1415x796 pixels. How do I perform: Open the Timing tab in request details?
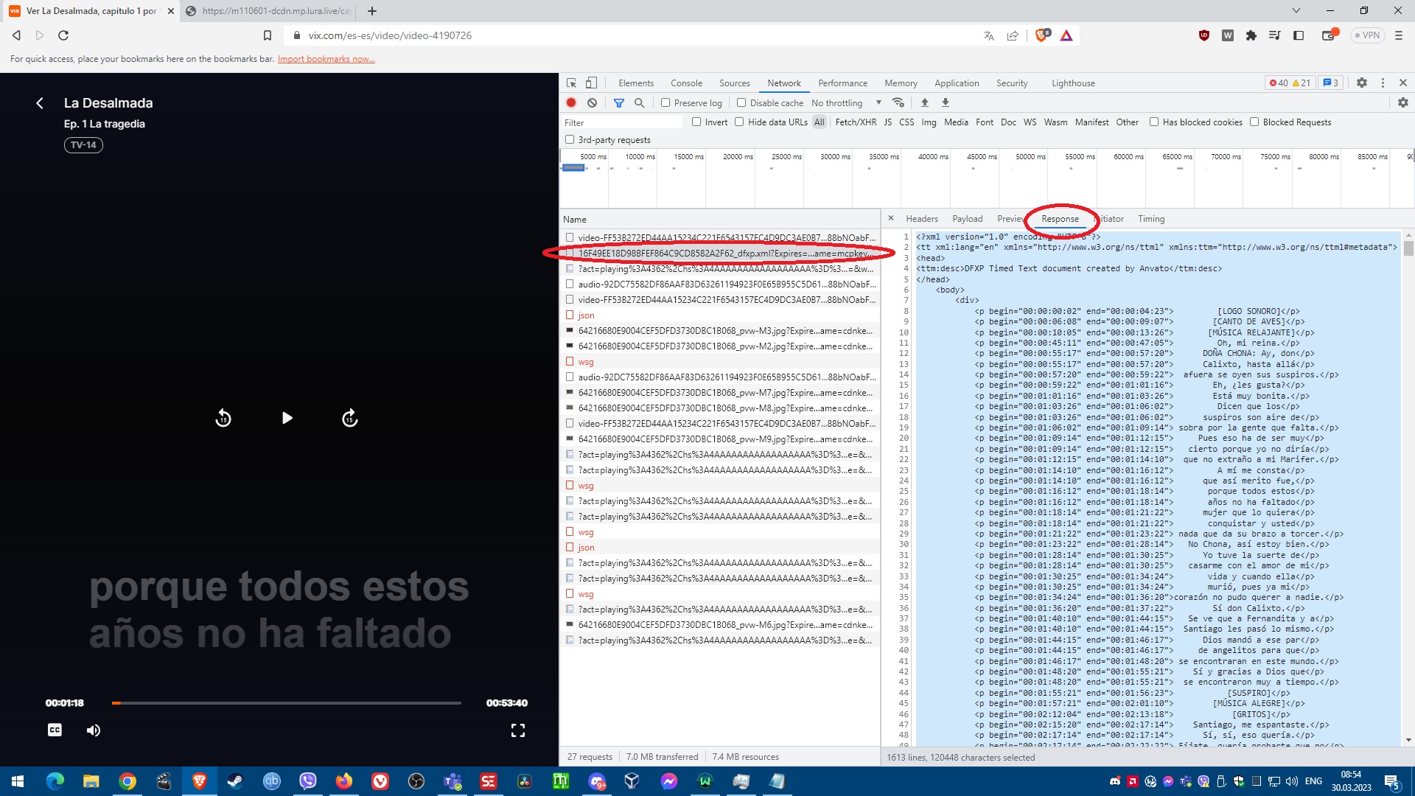coord(1151,219)
